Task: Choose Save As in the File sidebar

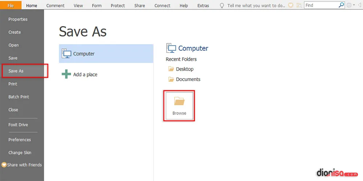Action: click(16, 71)
